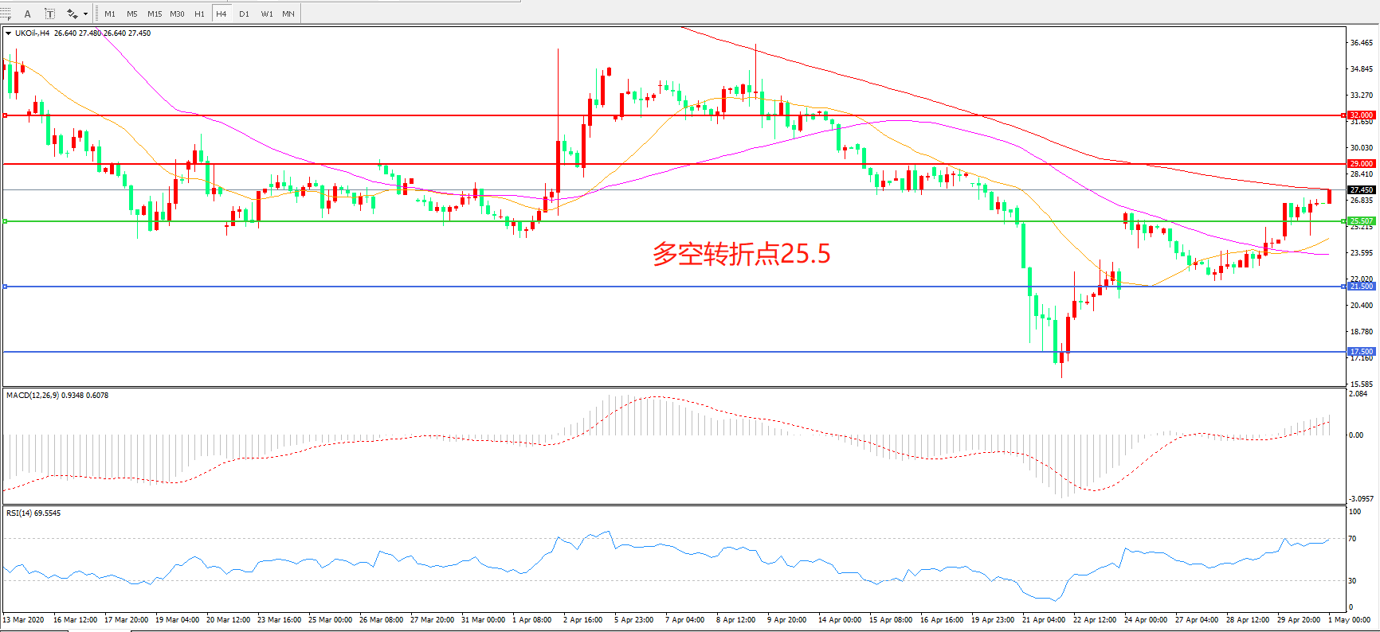The width and height of the screenshot is (1380, 632).
Task: Change to W1 weekly timeframe
Action: pyautogui.click(x=267, y=14)
